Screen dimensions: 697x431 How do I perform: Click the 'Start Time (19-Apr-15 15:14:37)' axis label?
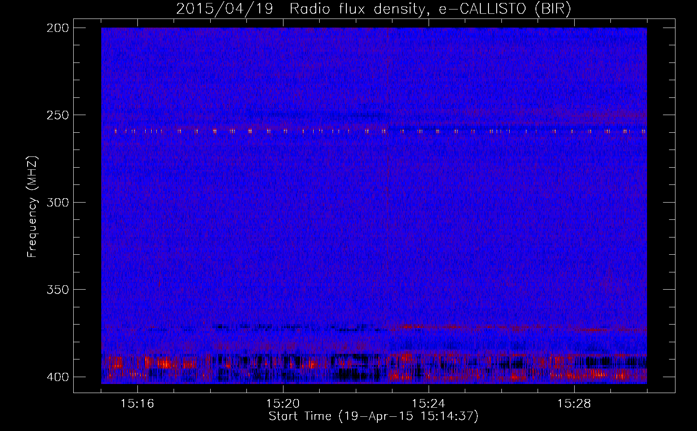coord(373,416)
